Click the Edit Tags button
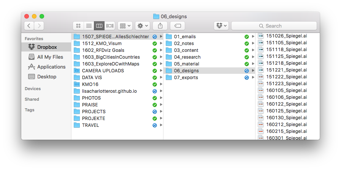This screenshot has height=170, width=341. click(x=178, y=26)
